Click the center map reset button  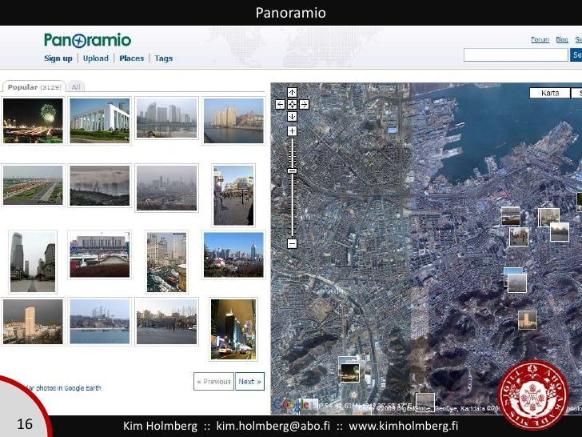pyautogui.click(x=292, y=104)
